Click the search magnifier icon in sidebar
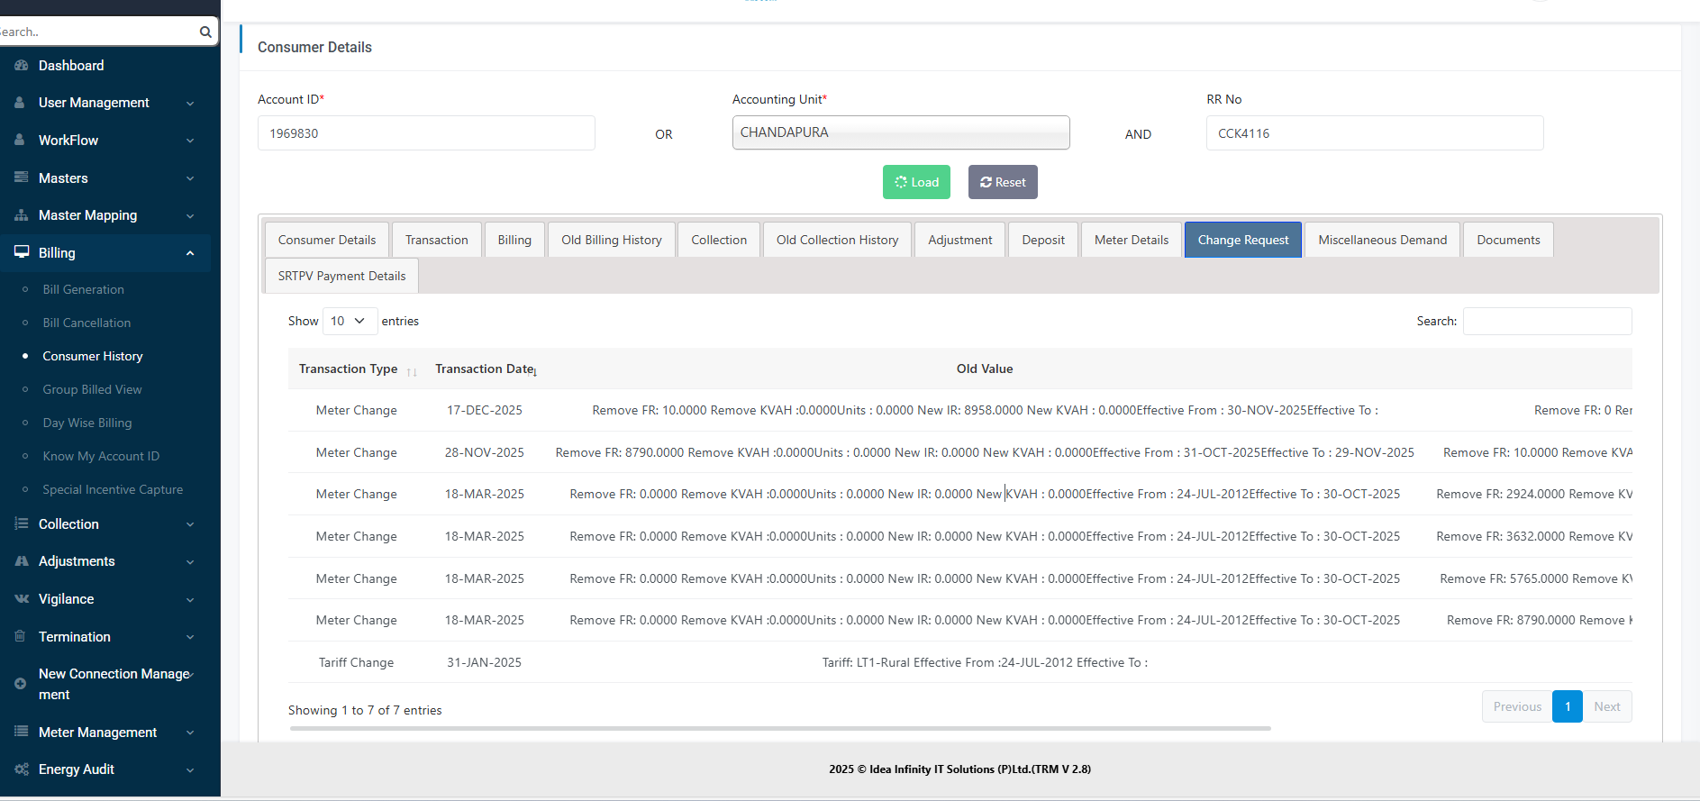The width and height of the screenshot is (1700, 801). (x=205, y=32)
